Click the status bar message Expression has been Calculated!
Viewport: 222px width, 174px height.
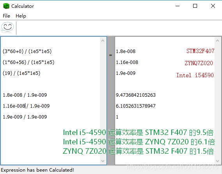pos(37,170)
